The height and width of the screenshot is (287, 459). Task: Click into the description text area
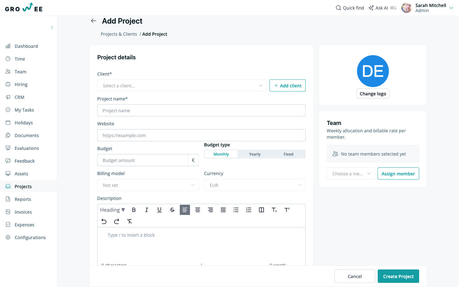[x=201, y=246]
